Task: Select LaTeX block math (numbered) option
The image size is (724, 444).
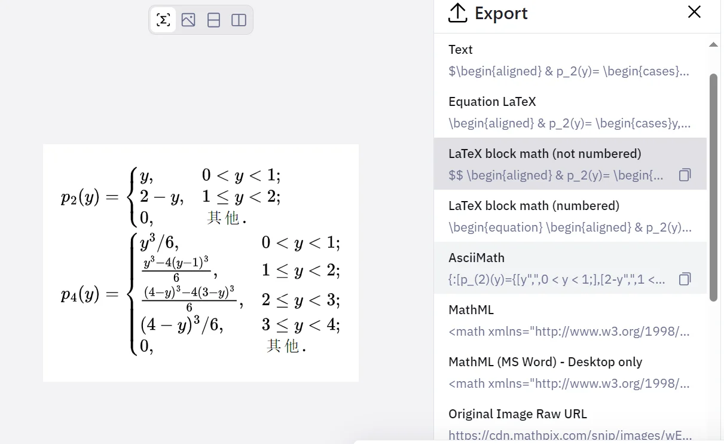Action: pos(570,216)
